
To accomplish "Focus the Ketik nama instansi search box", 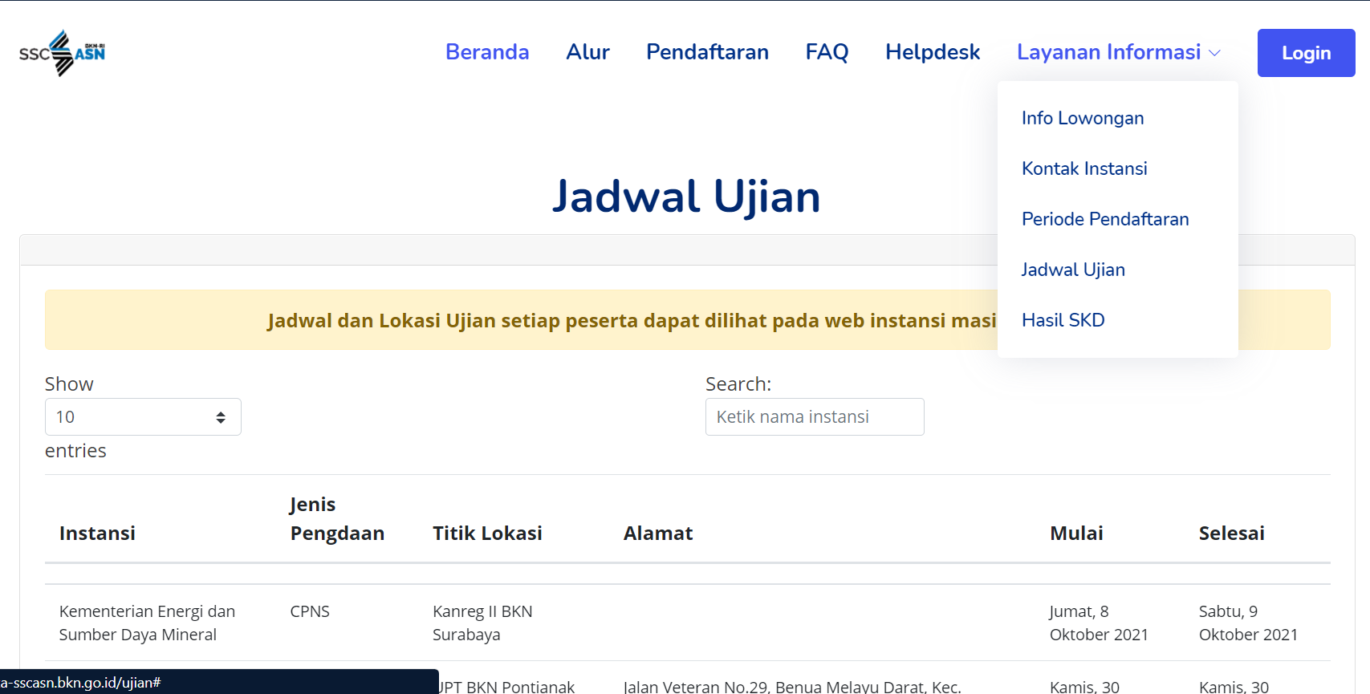I will (x=815, y=417).
